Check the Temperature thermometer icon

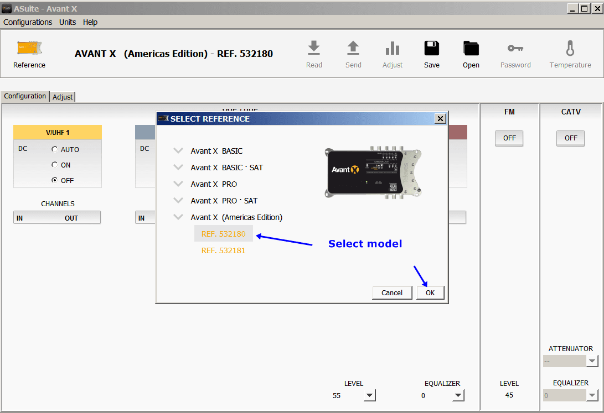(x=570, y=48)
